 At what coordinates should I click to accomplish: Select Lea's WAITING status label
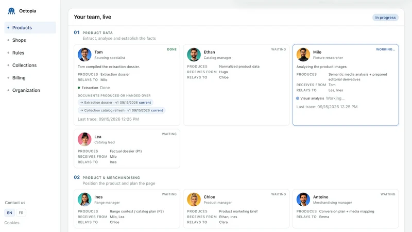click(169, 134)
